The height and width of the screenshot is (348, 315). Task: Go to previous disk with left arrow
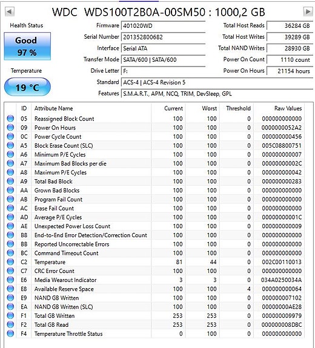10,11
